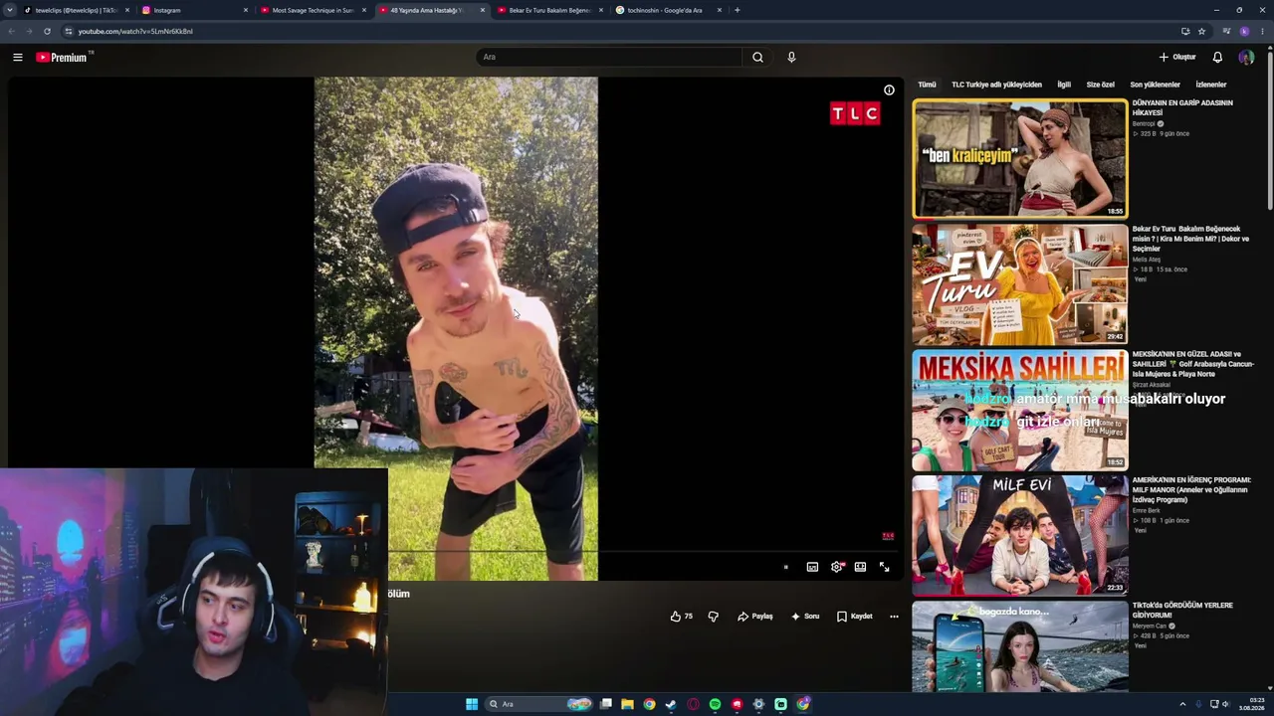Image resolution: width=1274 pixels, height=716 pixels.
Task: Select the TLC Turkiye adlı yükleyiciden chip
Action: pos(996,86)
